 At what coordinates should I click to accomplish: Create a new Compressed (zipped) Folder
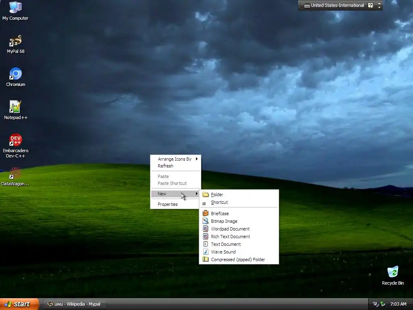click(x=239, y=260)
